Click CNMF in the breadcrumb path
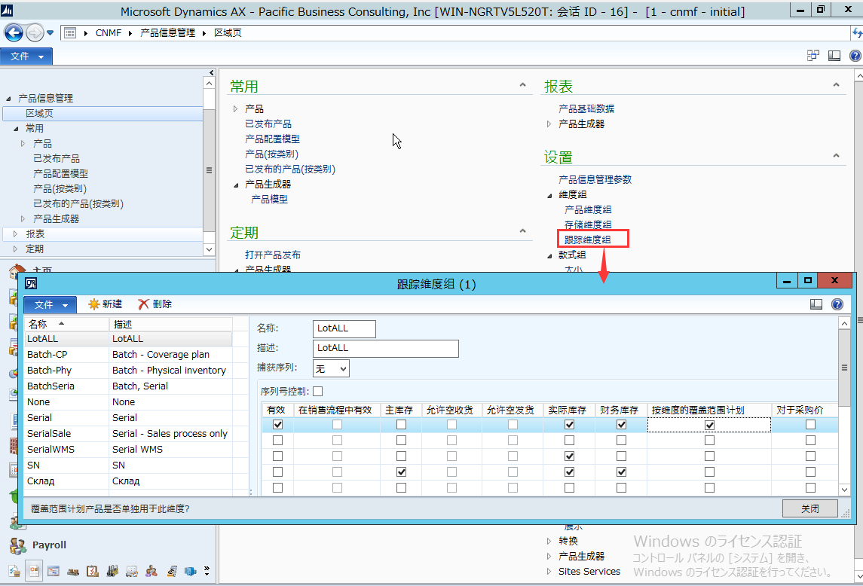 108,33
